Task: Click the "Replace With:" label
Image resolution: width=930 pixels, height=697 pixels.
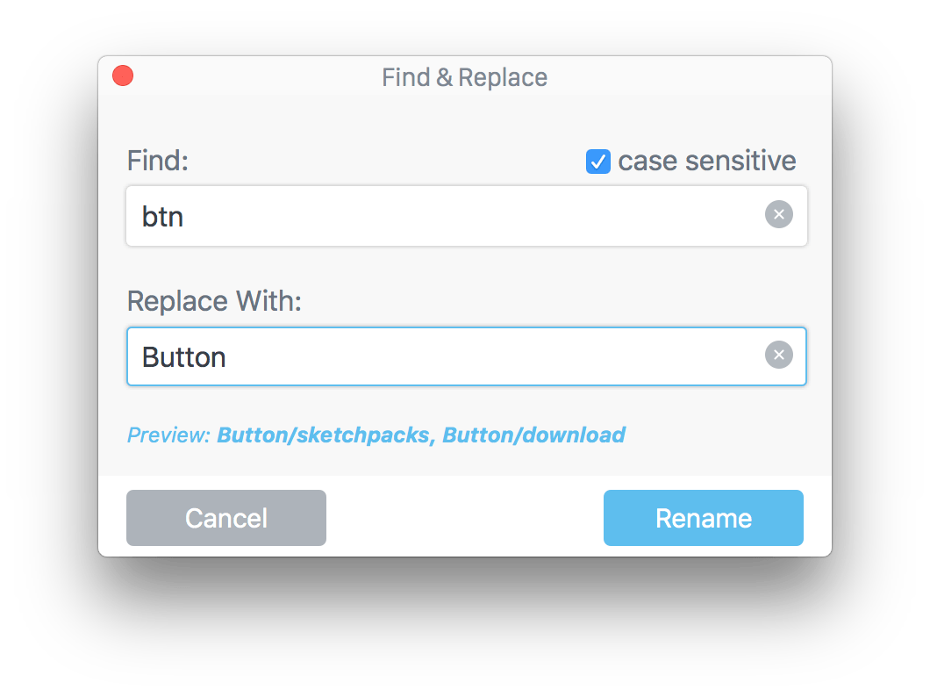Action: (214, 301)
